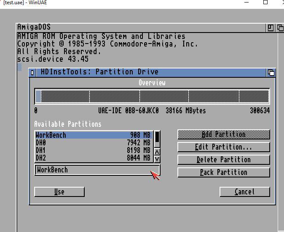Click the partition list's up arrow
This screenshot has height=232, width=284.
coord(157,152)
